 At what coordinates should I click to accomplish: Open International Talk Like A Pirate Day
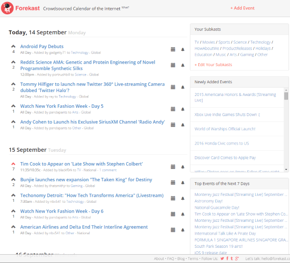point(225,234)
